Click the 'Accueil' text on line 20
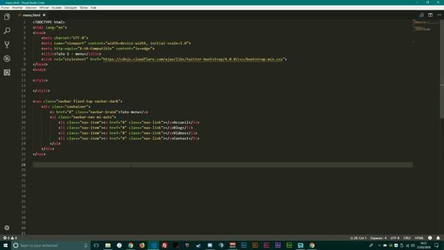The image size is (444, 250). (x=181, y=122)
